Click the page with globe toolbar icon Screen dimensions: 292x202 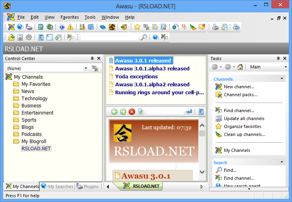pos(175,27)
